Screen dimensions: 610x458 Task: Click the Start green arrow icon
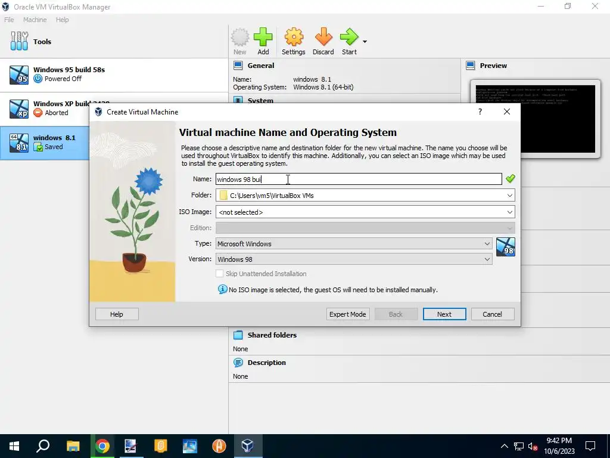pyautogui.click(x=349, y=37)
